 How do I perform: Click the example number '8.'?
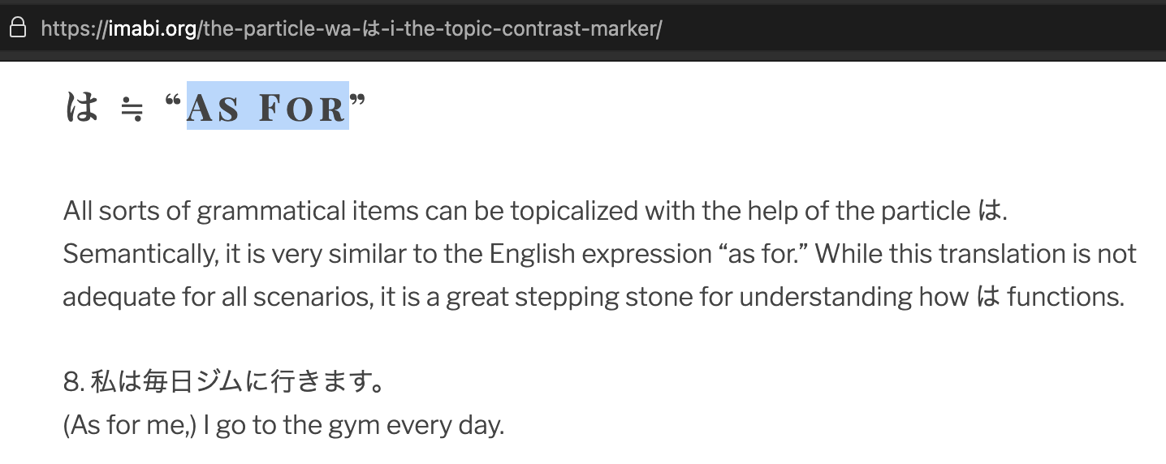click(74, 382)
